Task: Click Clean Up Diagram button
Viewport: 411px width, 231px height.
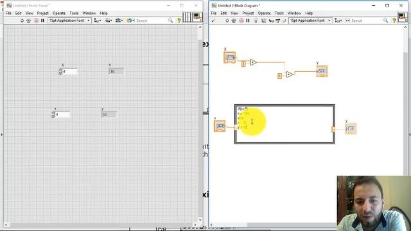Action: (x=347, y=21)
